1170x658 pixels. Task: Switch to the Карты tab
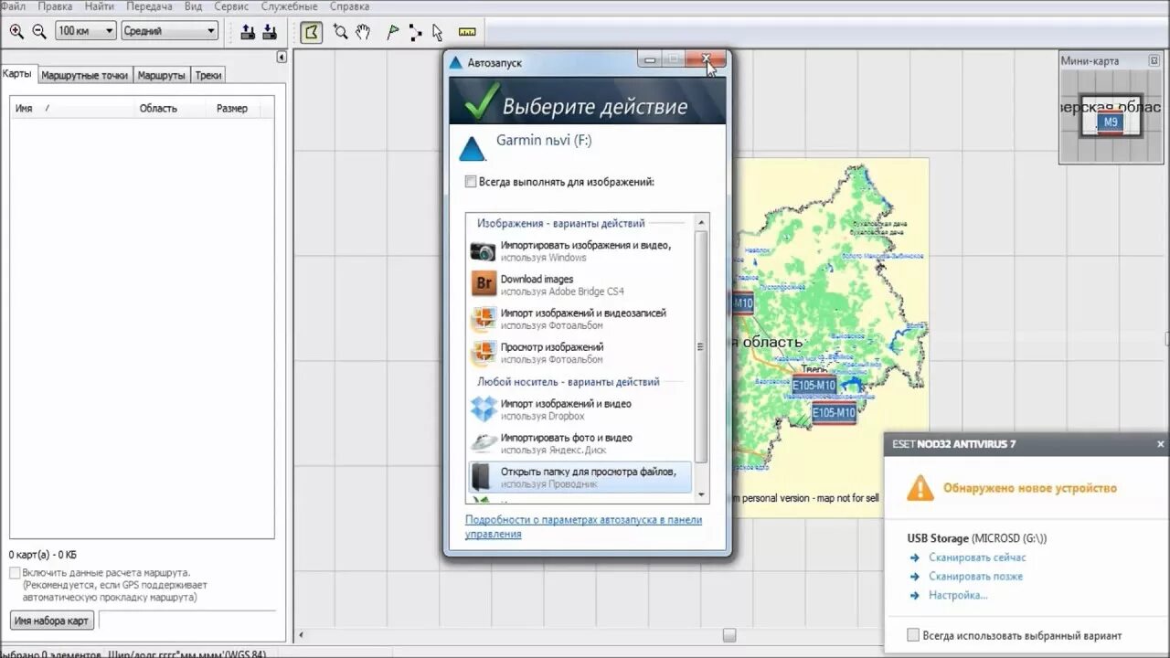click(17, 74)
